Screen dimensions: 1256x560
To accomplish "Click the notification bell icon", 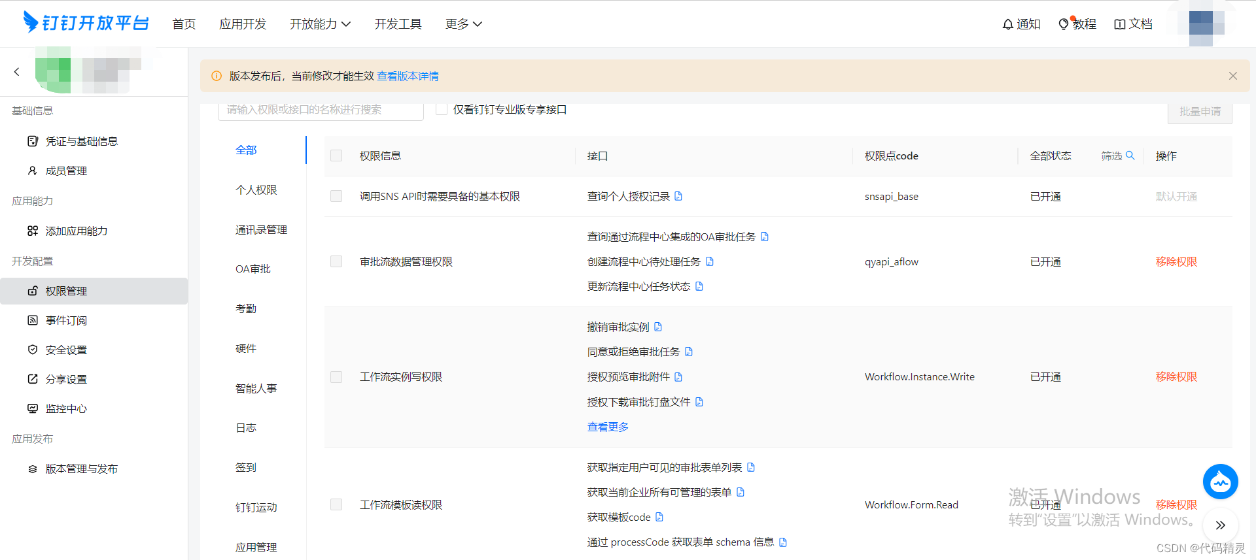I will click(x=1008, y=24).
